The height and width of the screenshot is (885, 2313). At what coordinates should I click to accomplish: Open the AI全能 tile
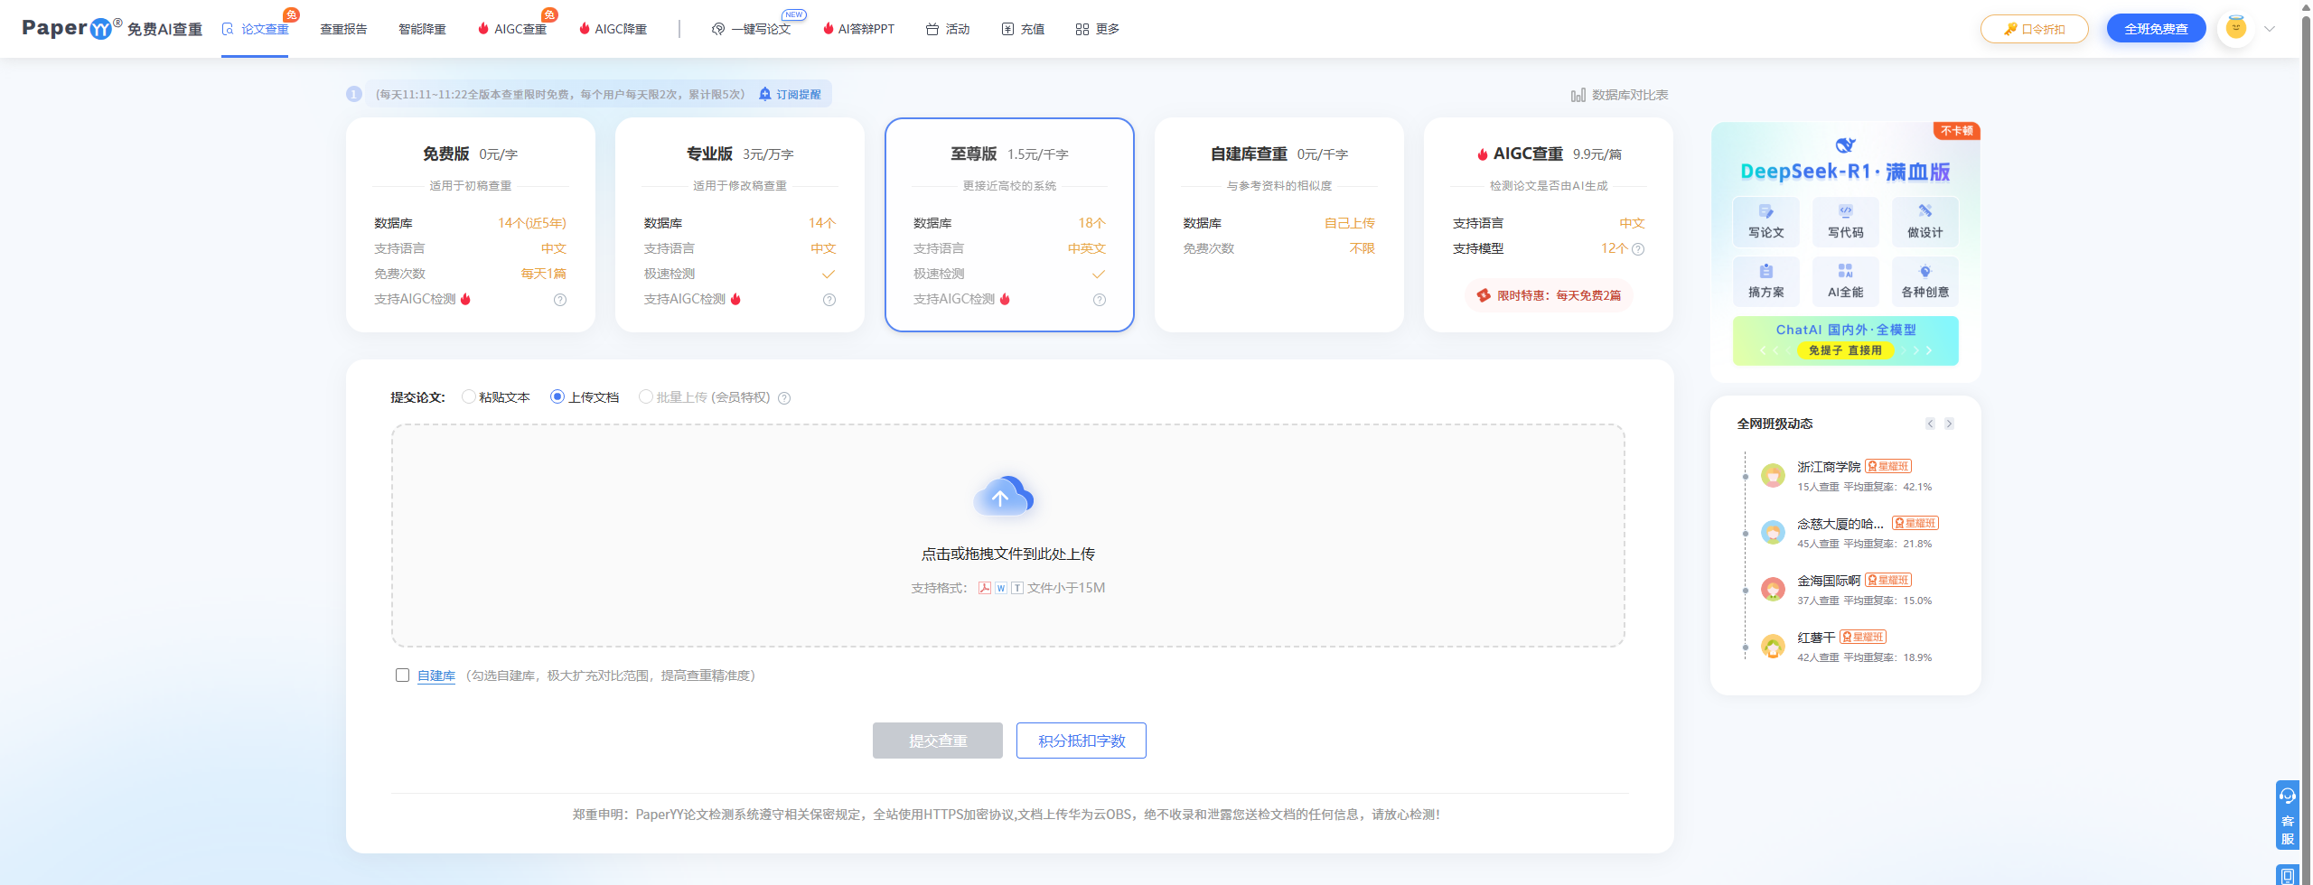(1845, 281)
